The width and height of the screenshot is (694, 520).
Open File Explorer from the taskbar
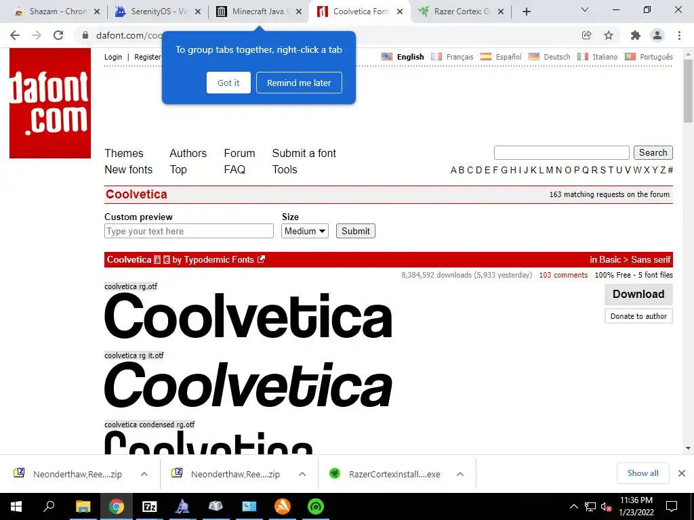[83, 506]
